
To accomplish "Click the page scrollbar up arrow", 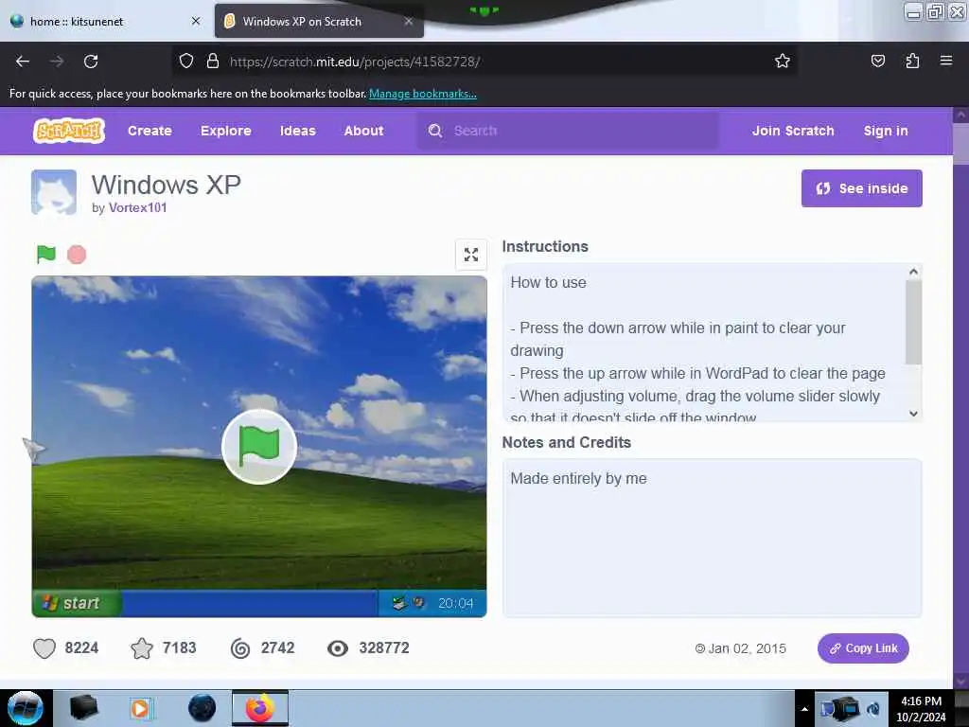I will pyautogui.click(x=961, y=115).
